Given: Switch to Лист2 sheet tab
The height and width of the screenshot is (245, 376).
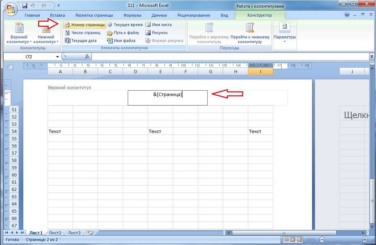Looking at the screenshot, I should [55, 233].
